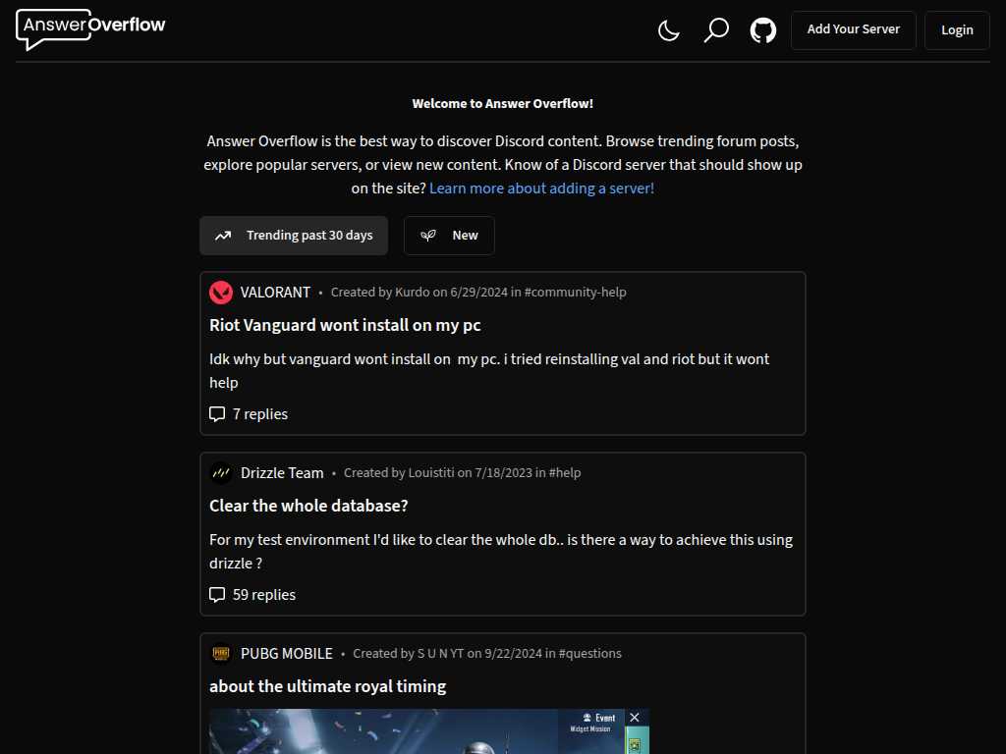
Task: Click the Drizzle Team avatar icon
Action: 221,473
